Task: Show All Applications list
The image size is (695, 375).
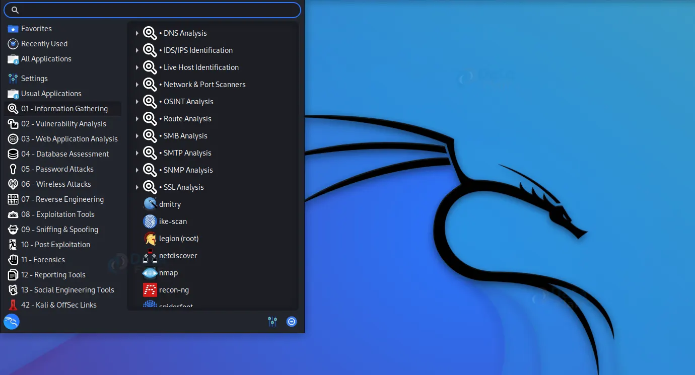Action: [62, 59]
